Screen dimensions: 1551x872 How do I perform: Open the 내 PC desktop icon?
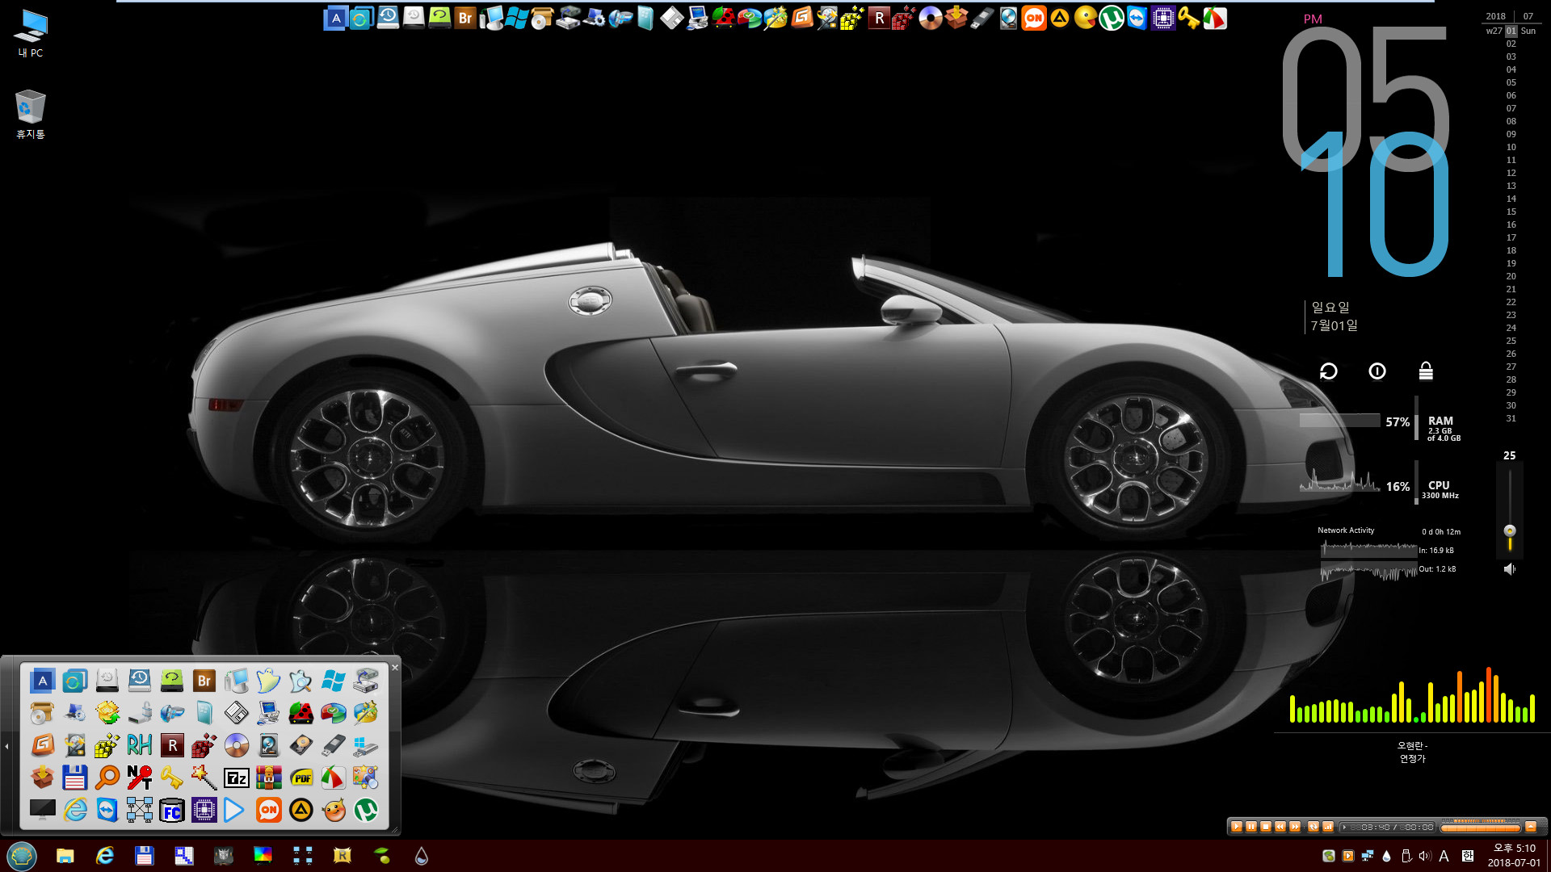click(31, 33)
